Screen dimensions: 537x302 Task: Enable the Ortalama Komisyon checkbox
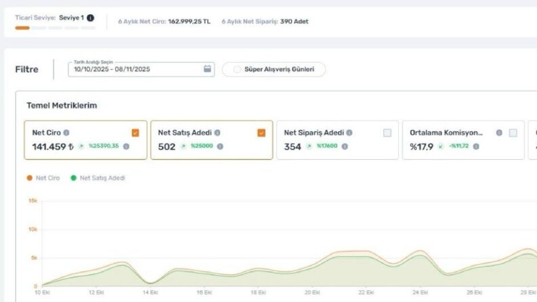tap(513, 133)
